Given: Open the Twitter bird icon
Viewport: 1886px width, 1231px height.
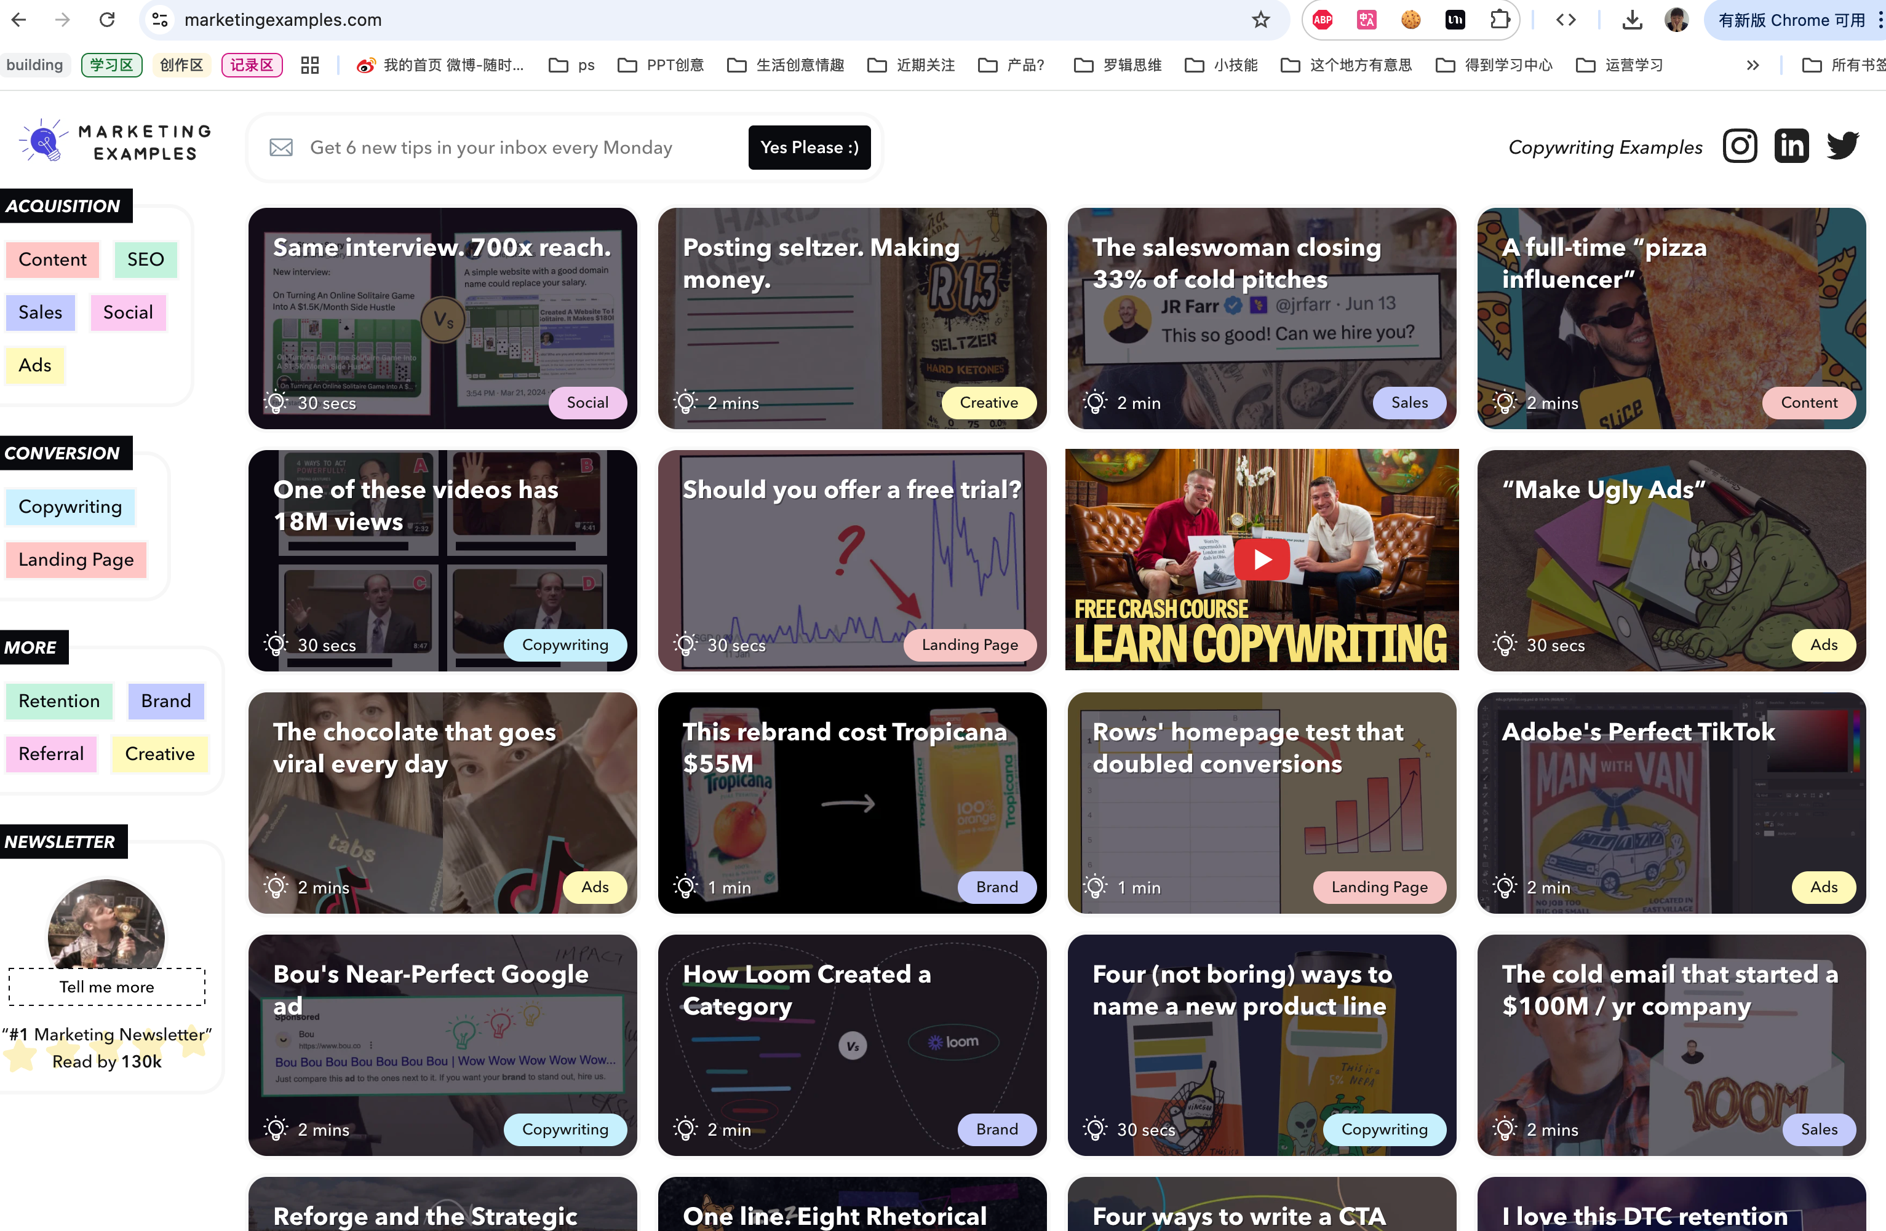Looking at the screenshot, I should [x=1842, y=146].
